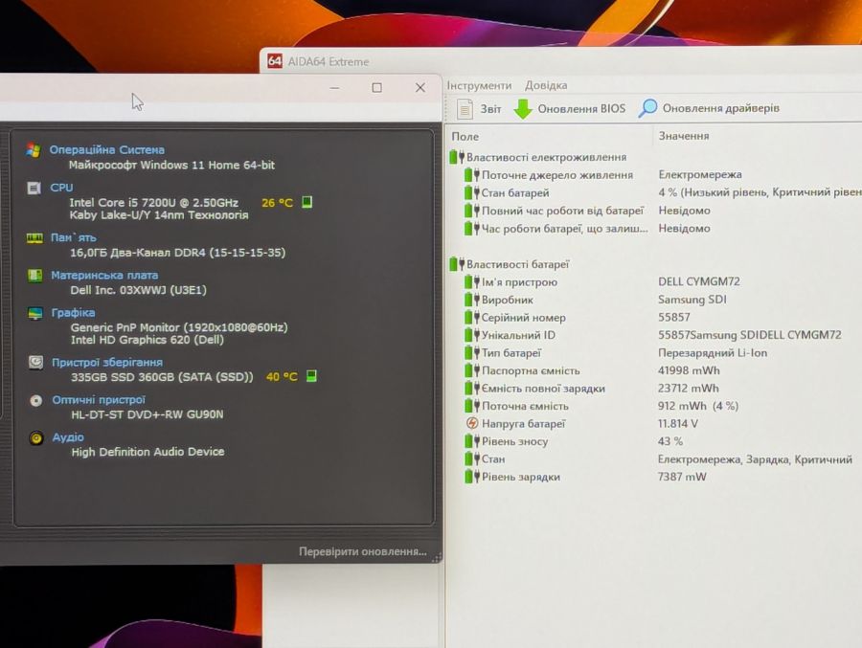Open the Інструменти menu in AIDA64

coord(479,86)
